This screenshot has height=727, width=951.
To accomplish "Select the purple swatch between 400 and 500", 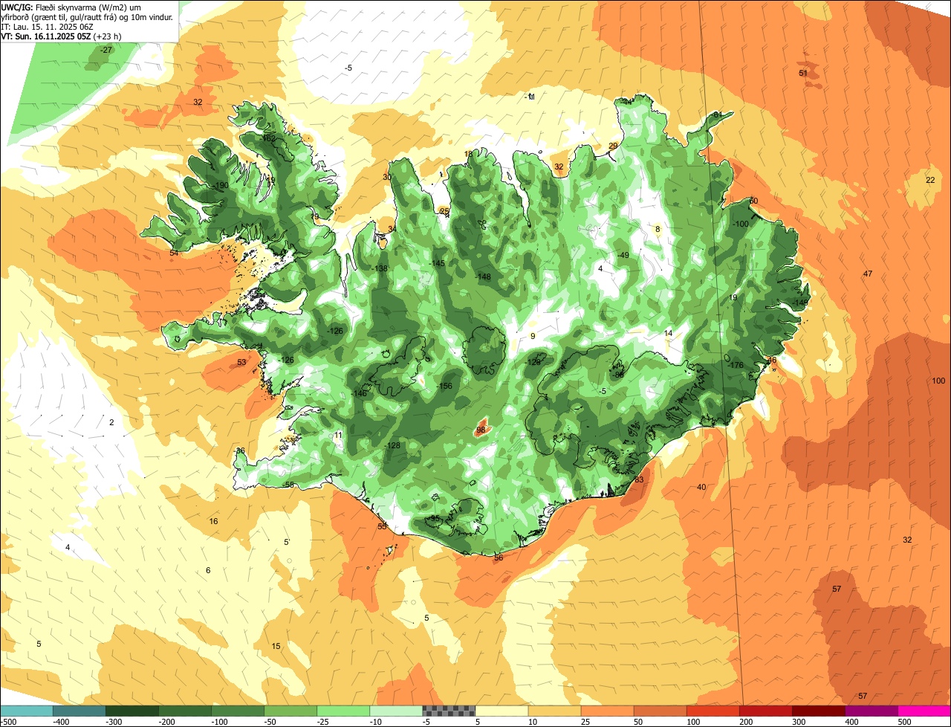I will [x=872, y=711].
